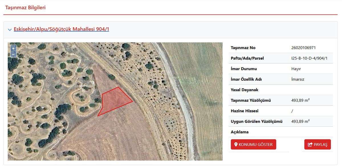Click the Açıklama row label
This screenshot has width=342, height=167.
pyautogui.click(x=240, y=132)
